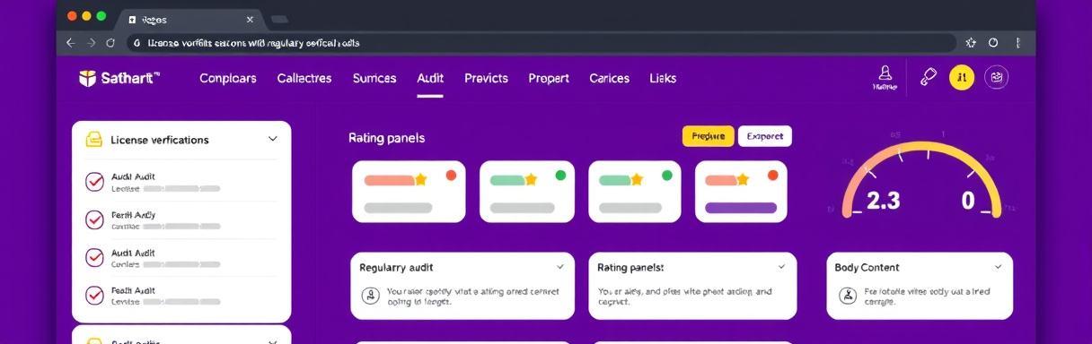Image resolution: width=1092 pixels, height=344 pixels.
Task: Click the Rating panels heading
Action: click(386, 138)
